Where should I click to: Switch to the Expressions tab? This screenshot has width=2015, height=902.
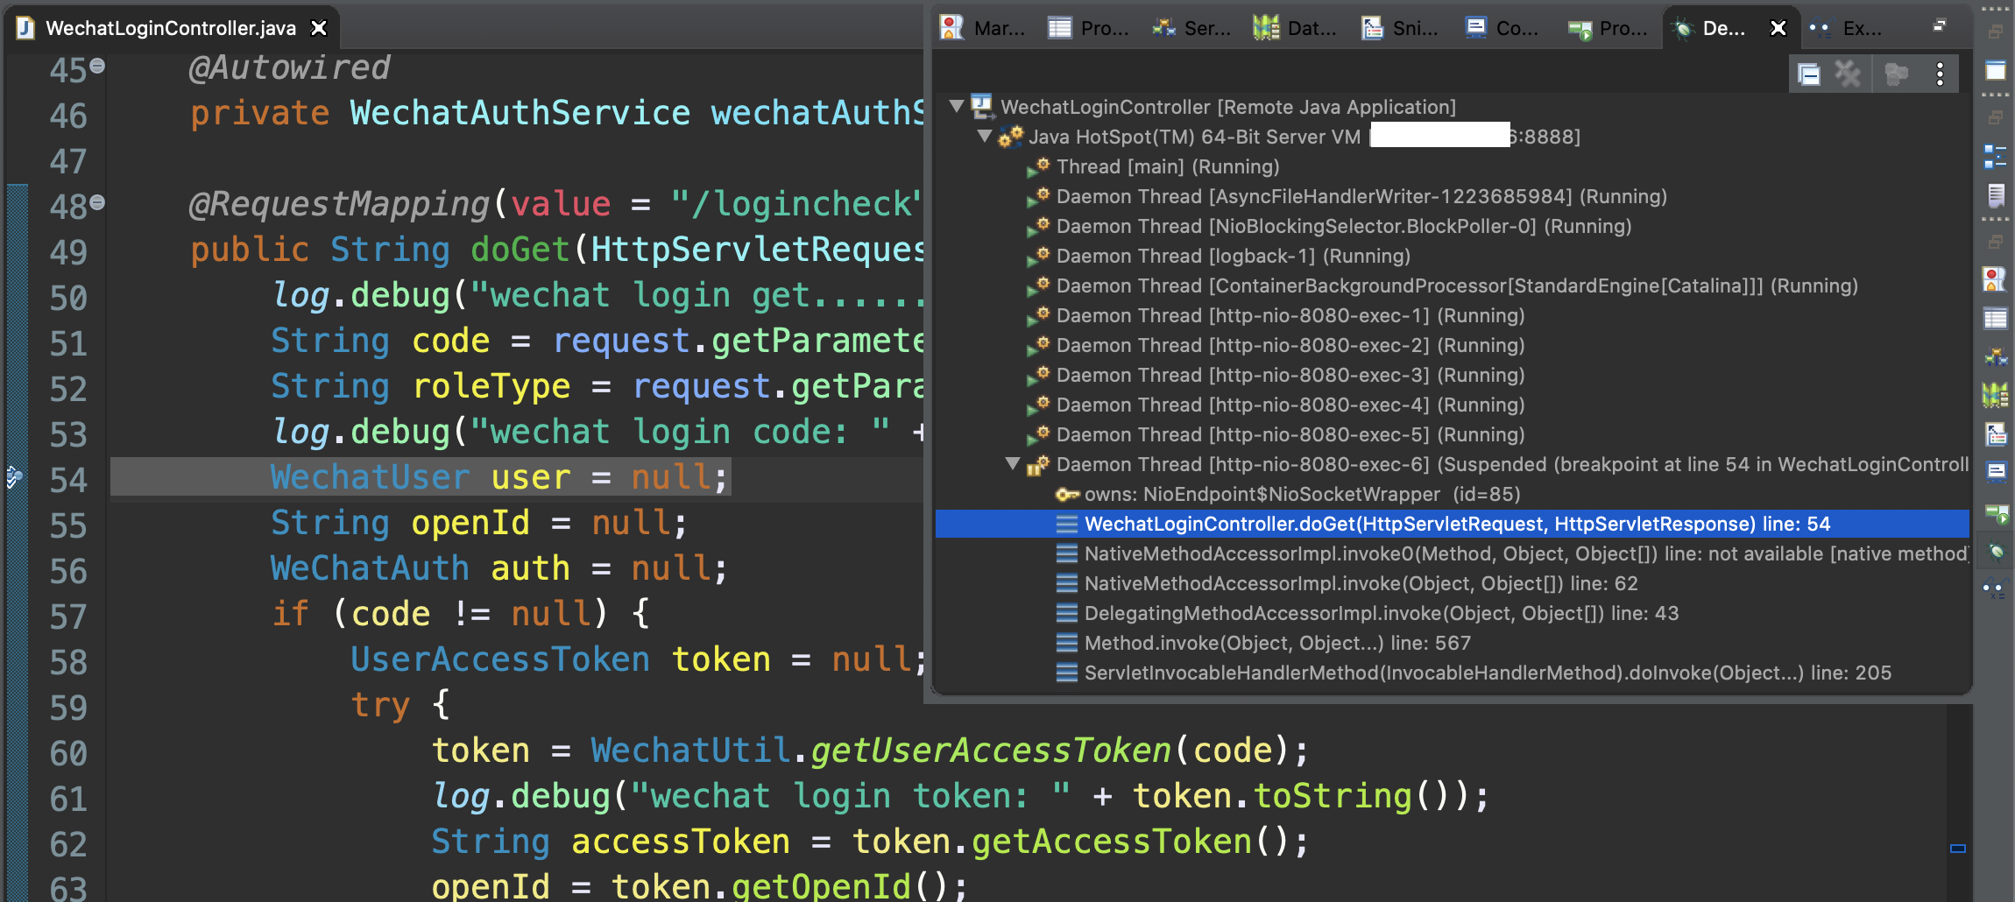[1846, 29]
